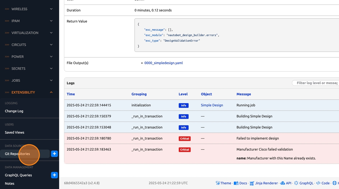Open the Circuits navigation menu
Viewport: 339px width, 189px height.
coord(19,45)
